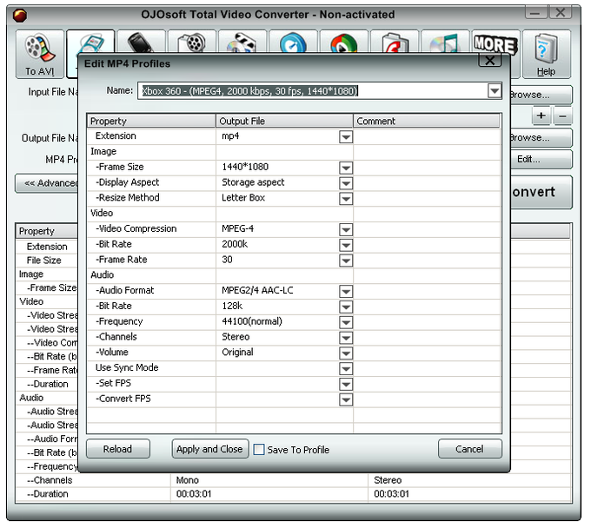Enable the Save To Profile checkbox

point(259,449)
